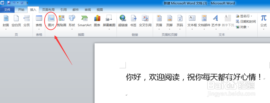Open the 邮件 ribbon tab
Viewport: 270px width, 103px height.
[76, 10]
